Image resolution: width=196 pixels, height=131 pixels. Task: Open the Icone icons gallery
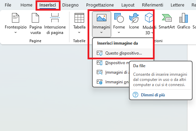point(134,21)
